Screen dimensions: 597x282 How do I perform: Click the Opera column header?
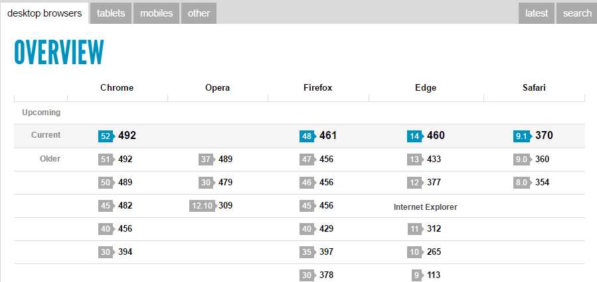(x=217, y=87)
